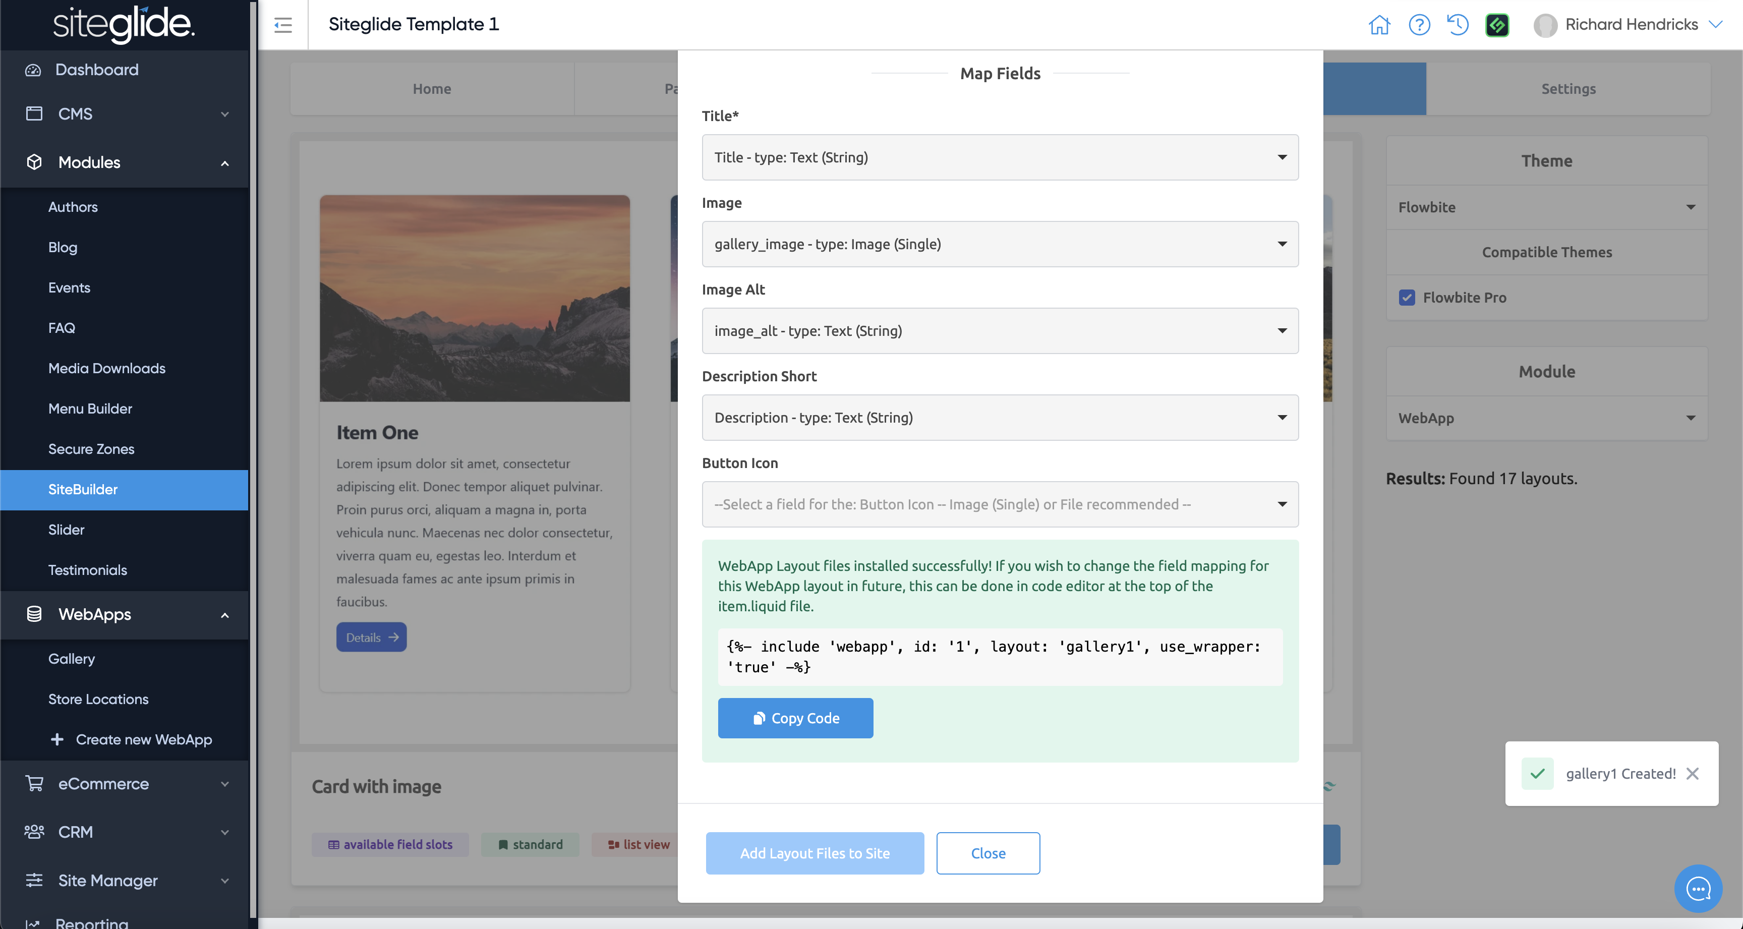Click the Close button in dialog
The image size is (1743, 929).
coord(987,853)
